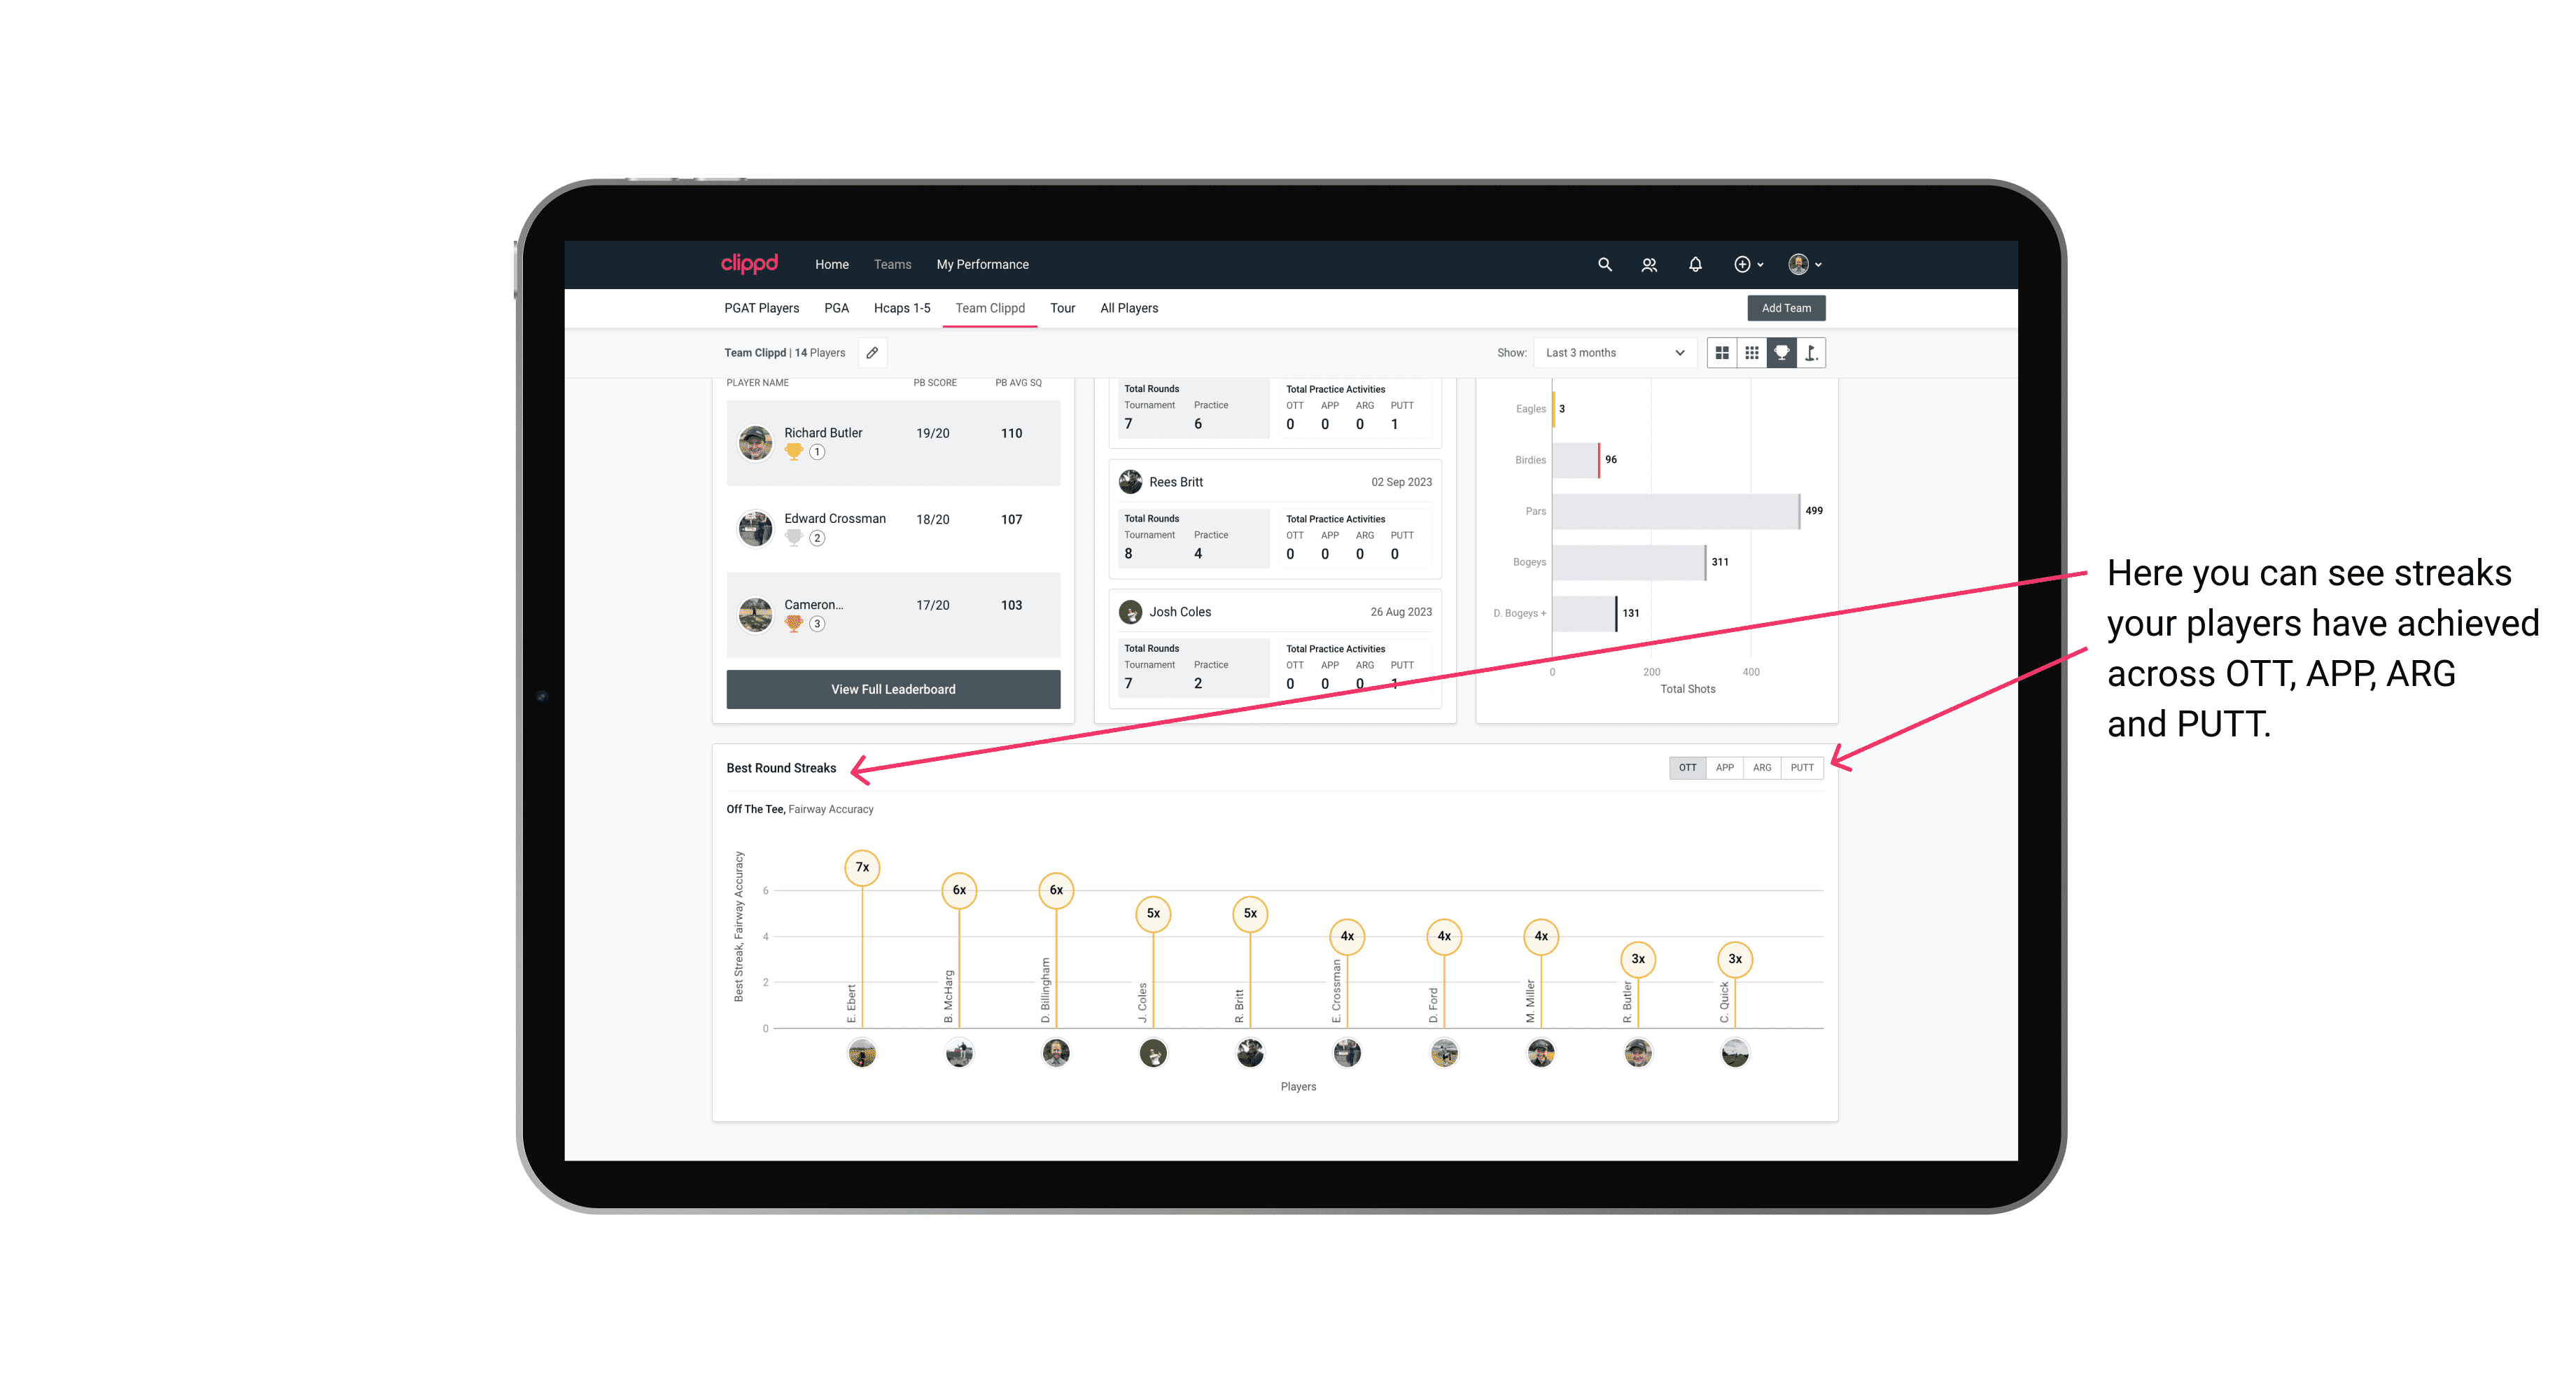Select the PUTT streak filter icon

(1805, 766)
